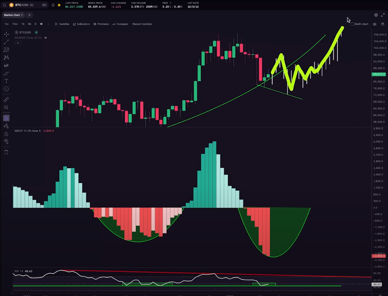Take a chart snapshot with camera icon
This screenshot has height=296, width=388.
pyautogui.click(x=375, y=24)
